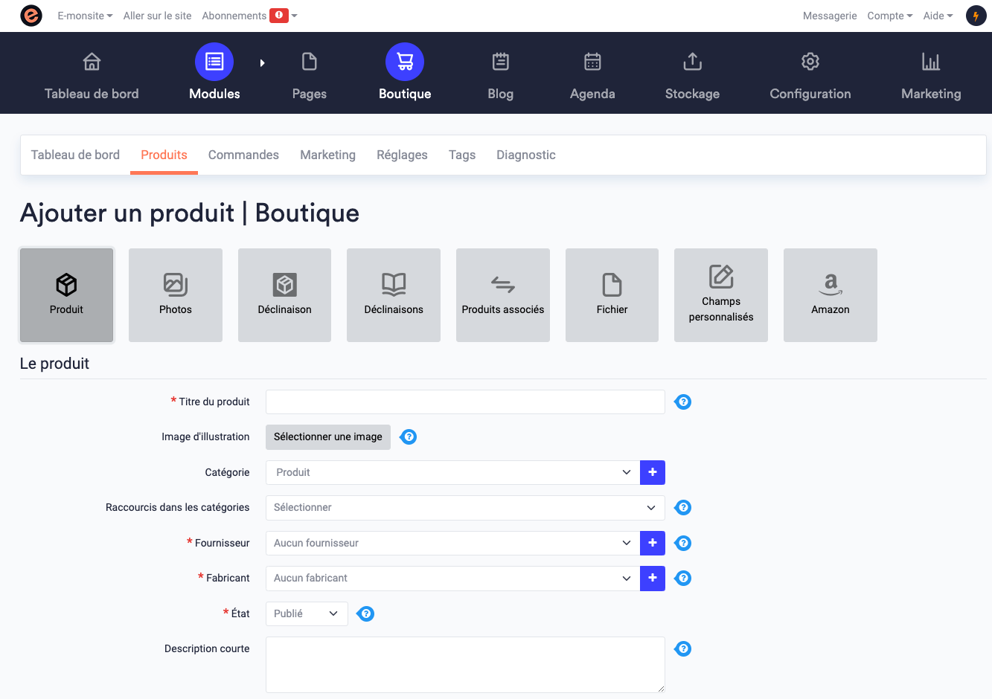Click the Abonnements red alert badge

279,16
